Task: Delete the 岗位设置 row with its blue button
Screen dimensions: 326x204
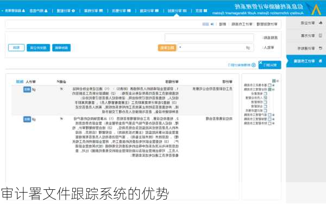Action: click(x=27, y=119)
